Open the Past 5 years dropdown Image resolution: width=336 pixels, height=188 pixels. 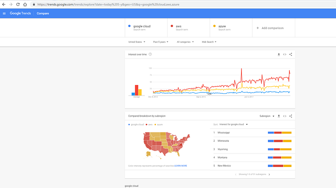pyautogui.click(x=160, y=42)
